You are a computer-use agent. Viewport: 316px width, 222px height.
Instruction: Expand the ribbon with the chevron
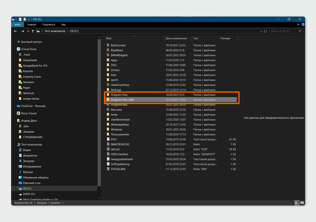click(298, 24)
